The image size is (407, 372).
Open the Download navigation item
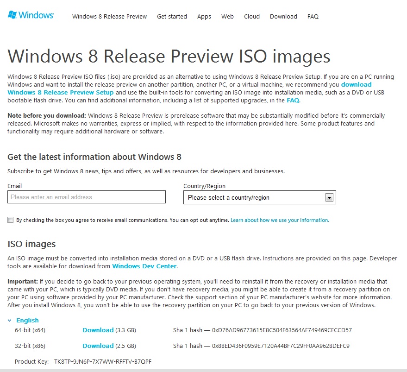pos(283,16)
